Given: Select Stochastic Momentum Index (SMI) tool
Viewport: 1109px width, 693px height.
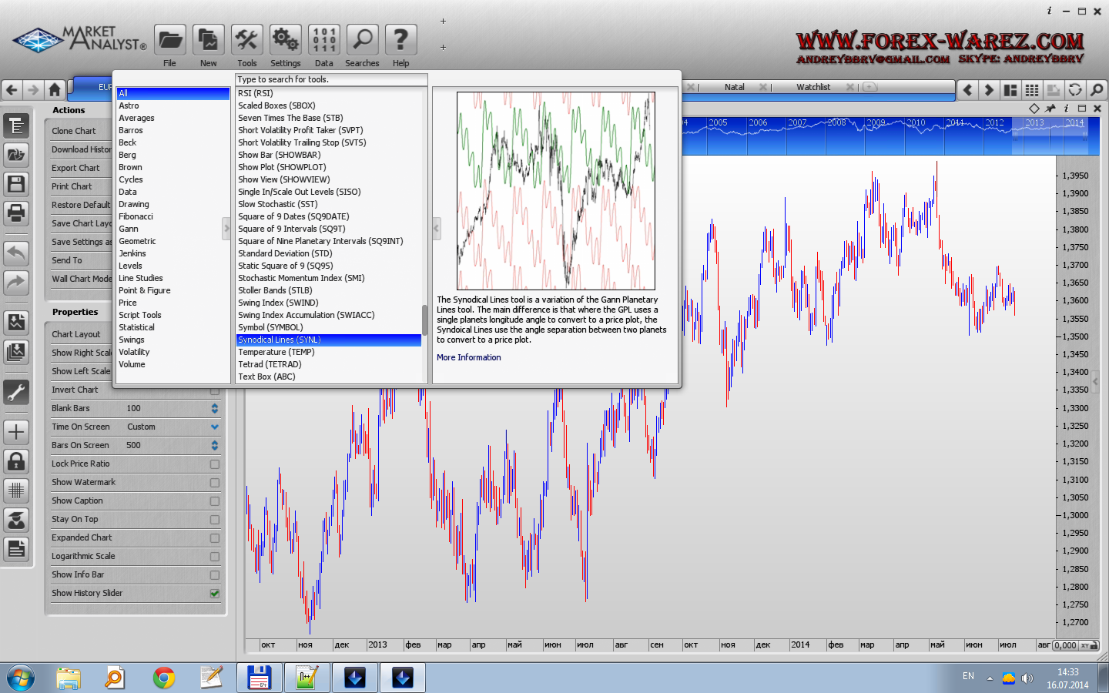Looking at the screenshot, I should click(x=301, y=278).
